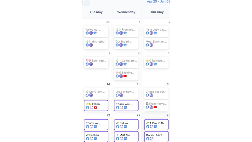The width and height of the screenshot is (252, 142).
Task: Click Instagram icon on Spoil you post
Action: (x=91, y=64)
